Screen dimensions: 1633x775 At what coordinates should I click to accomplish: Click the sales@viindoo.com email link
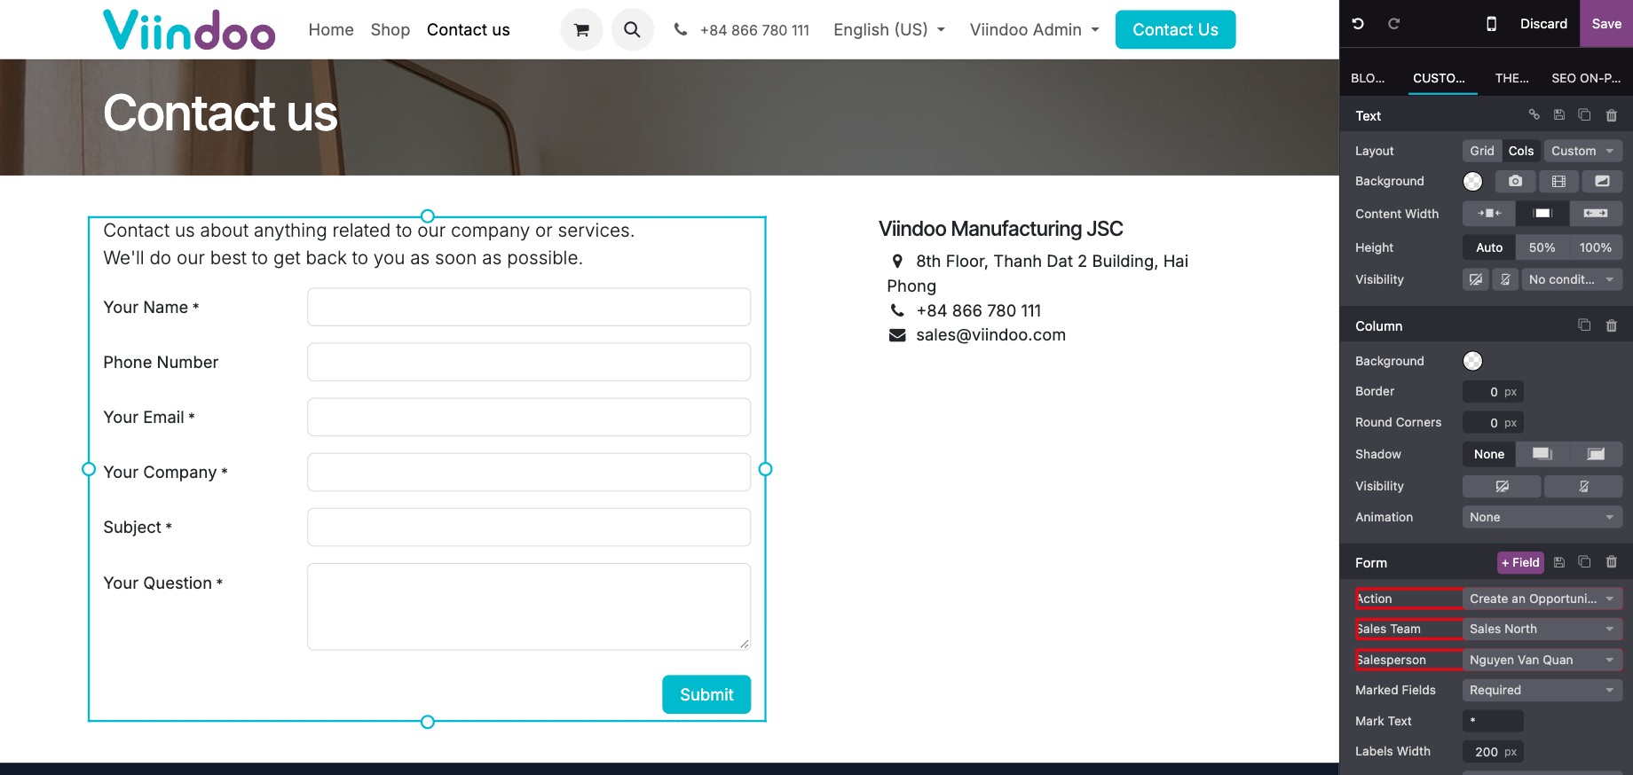coord(990,335)
